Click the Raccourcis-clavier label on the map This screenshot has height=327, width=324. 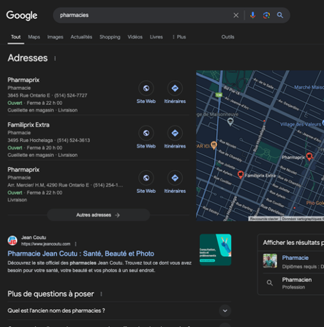coord(264,218)
